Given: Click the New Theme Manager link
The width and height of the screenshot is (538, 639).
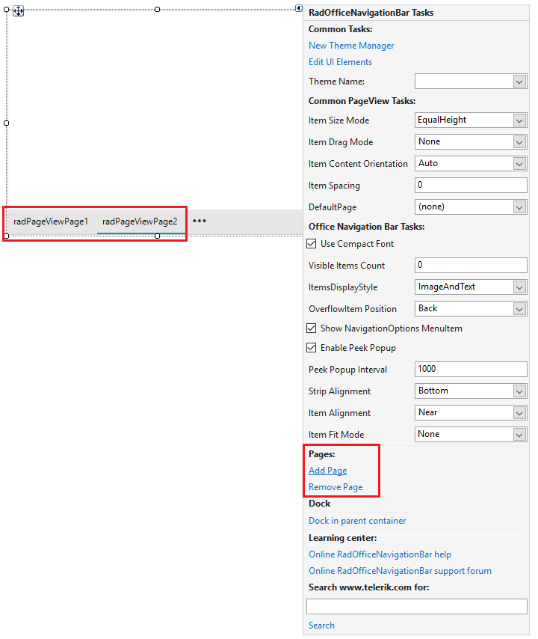Looking at the screenshot, I should [351, 46].
